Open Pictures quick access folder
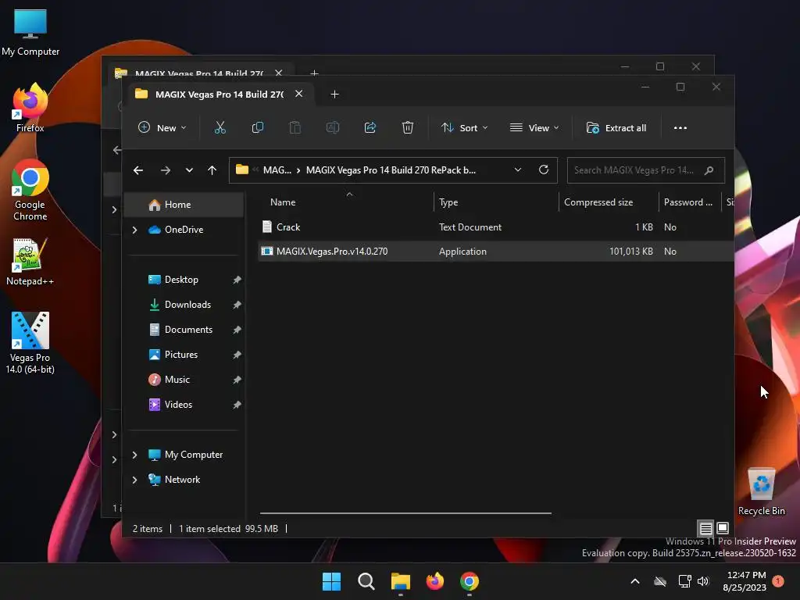This screenshot has height=600, width=800. (x=184, y=355)
